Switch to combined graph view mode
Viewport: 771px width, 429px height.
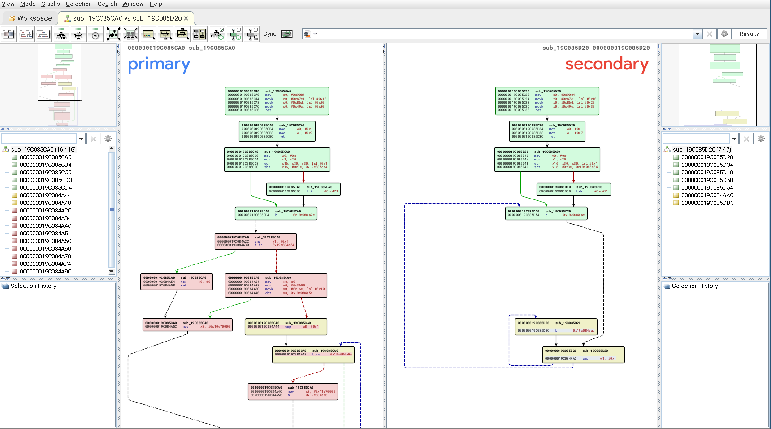tap(43, 34)
